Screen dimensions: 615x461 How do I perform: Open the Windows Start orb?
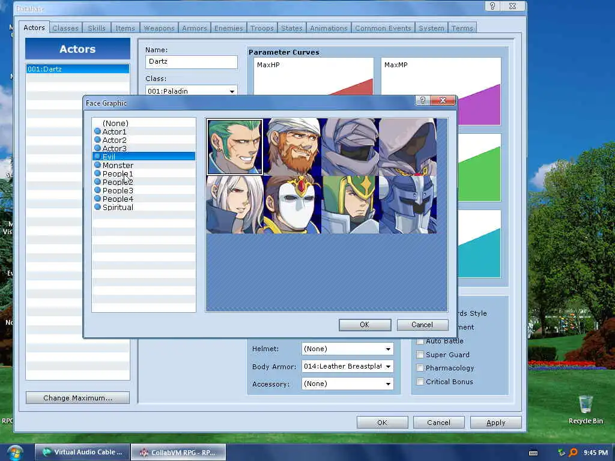[x=14, y=453]
